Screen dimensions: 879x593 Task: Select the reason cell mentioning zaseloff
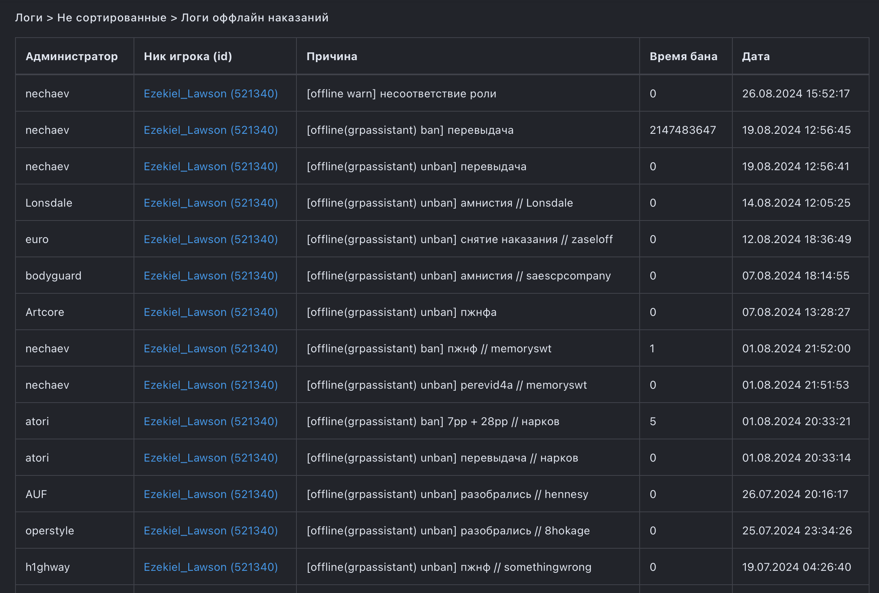click(459, 239)
